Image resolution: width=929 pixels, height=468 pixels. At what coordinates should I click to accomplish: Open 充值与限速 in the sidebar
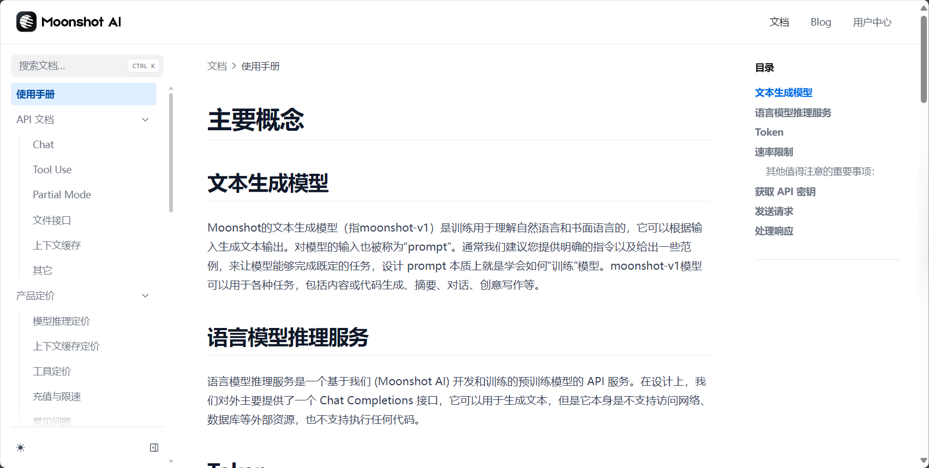click(x=57, y=396)
